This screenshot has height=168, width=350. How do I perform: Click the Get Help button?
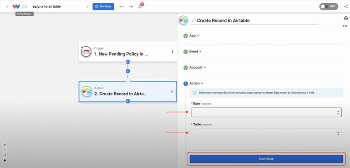pos(103,6)
